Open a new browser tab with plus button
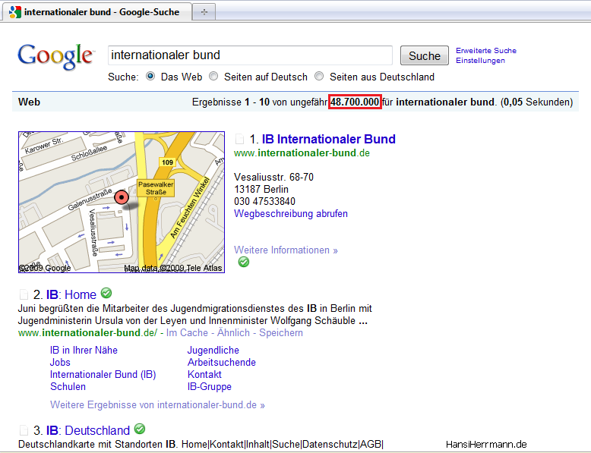 click(x=204, y=12)
